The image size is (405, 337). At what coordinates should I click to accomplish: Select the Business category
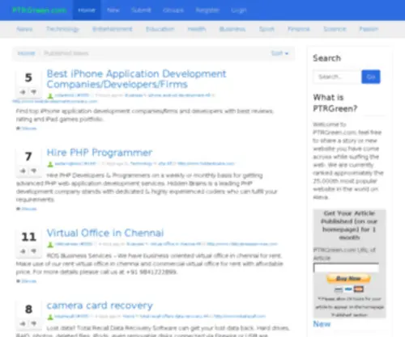232,29
